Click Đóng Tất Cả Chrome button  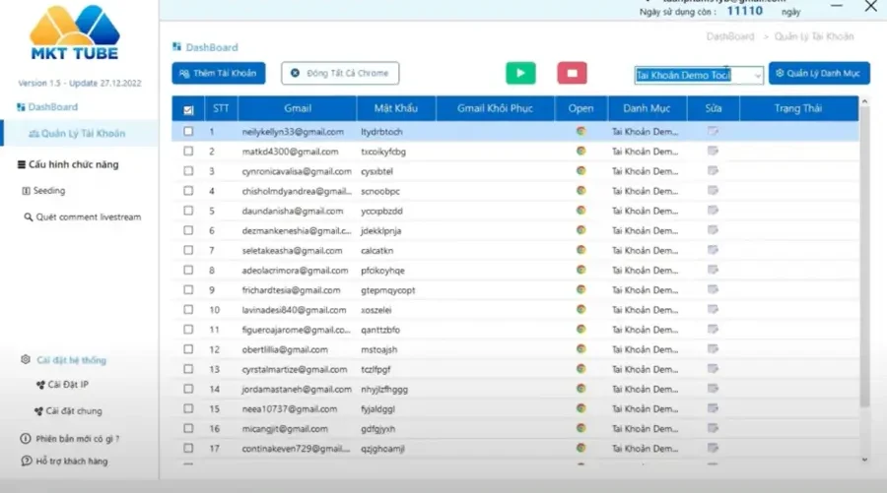[x=340, y=73]
